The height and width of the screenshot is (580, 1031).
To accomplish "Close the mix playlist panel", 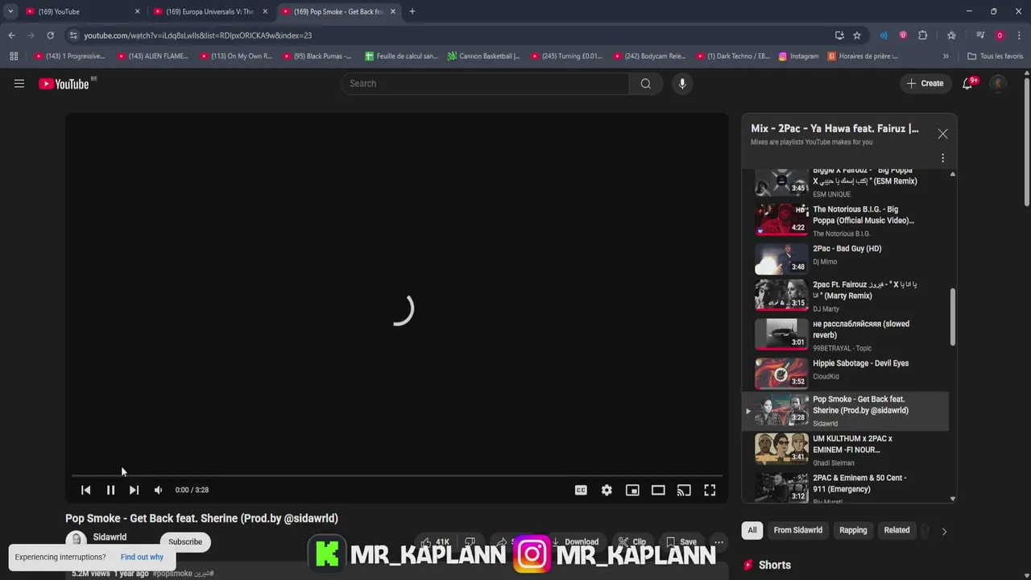I will click(x=942, y=134).
